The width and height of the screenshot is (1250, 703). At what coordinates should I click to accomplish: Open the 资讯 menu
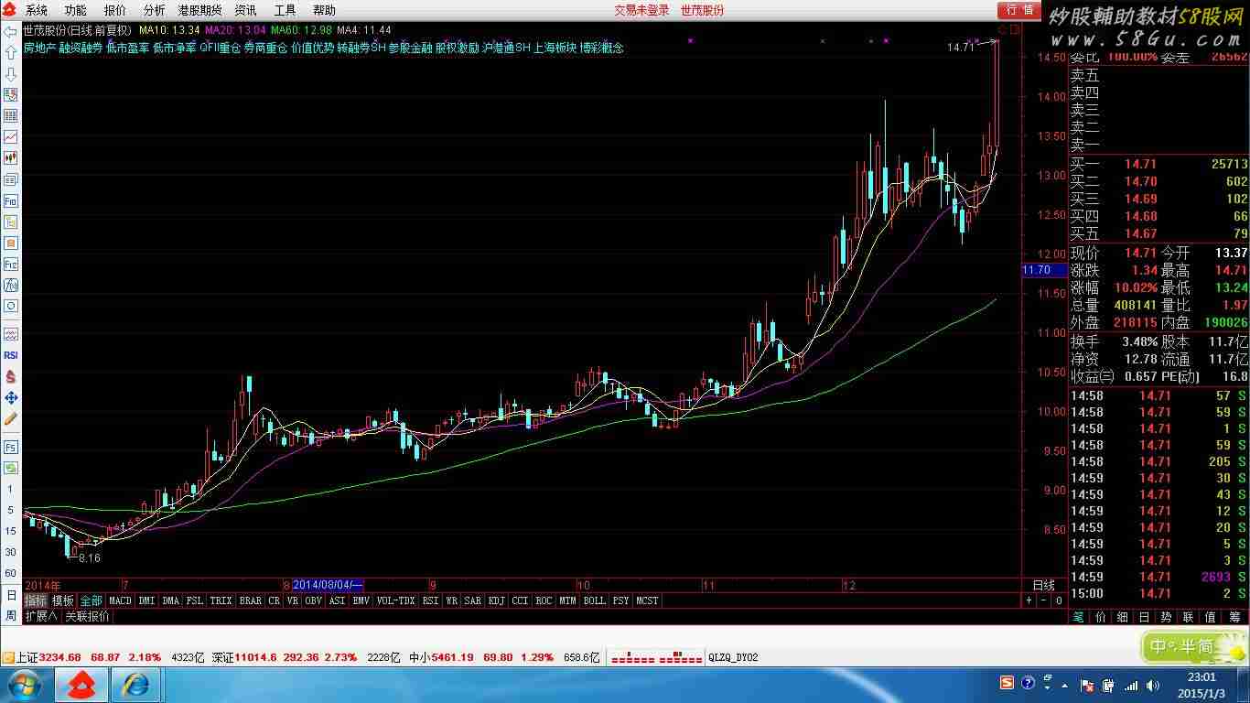(245, 10)
